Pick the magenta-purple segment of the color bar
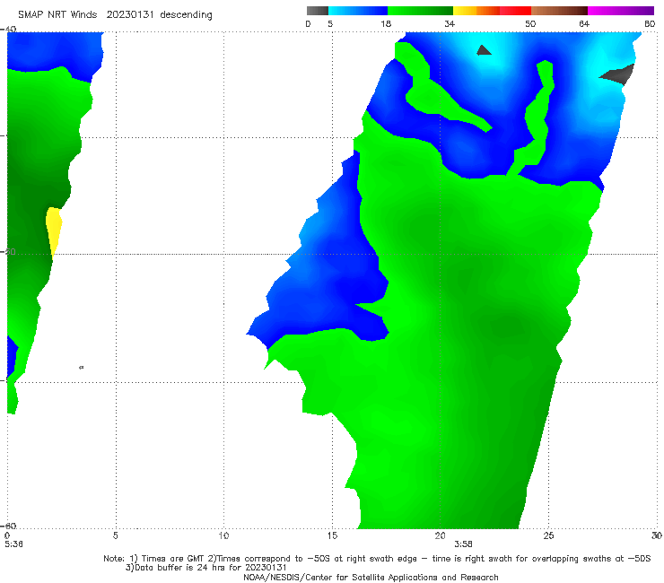Viewport: 664px width, 583px height. click(x=621, y=11)
